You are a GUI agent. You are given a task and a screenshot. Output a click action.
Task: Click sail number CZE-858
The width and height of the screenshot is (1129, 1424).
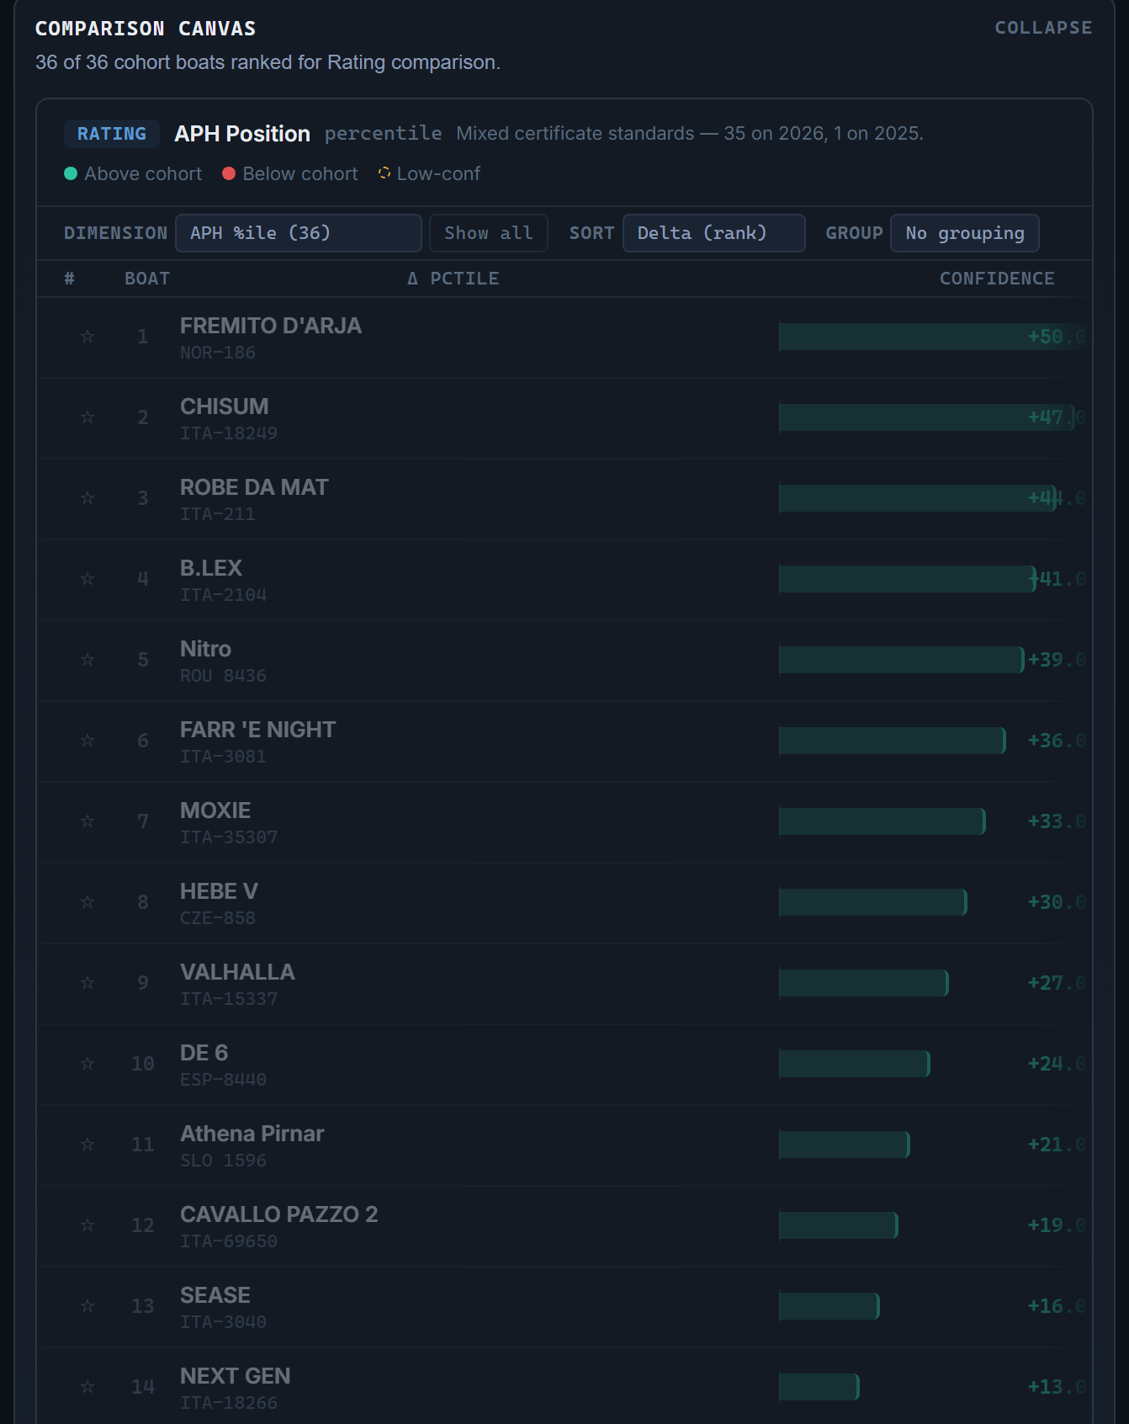click(218, 918)
